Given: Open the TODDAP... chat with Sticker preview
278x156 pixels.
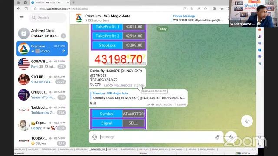Looking at the screenshot, I should point(42,141).
